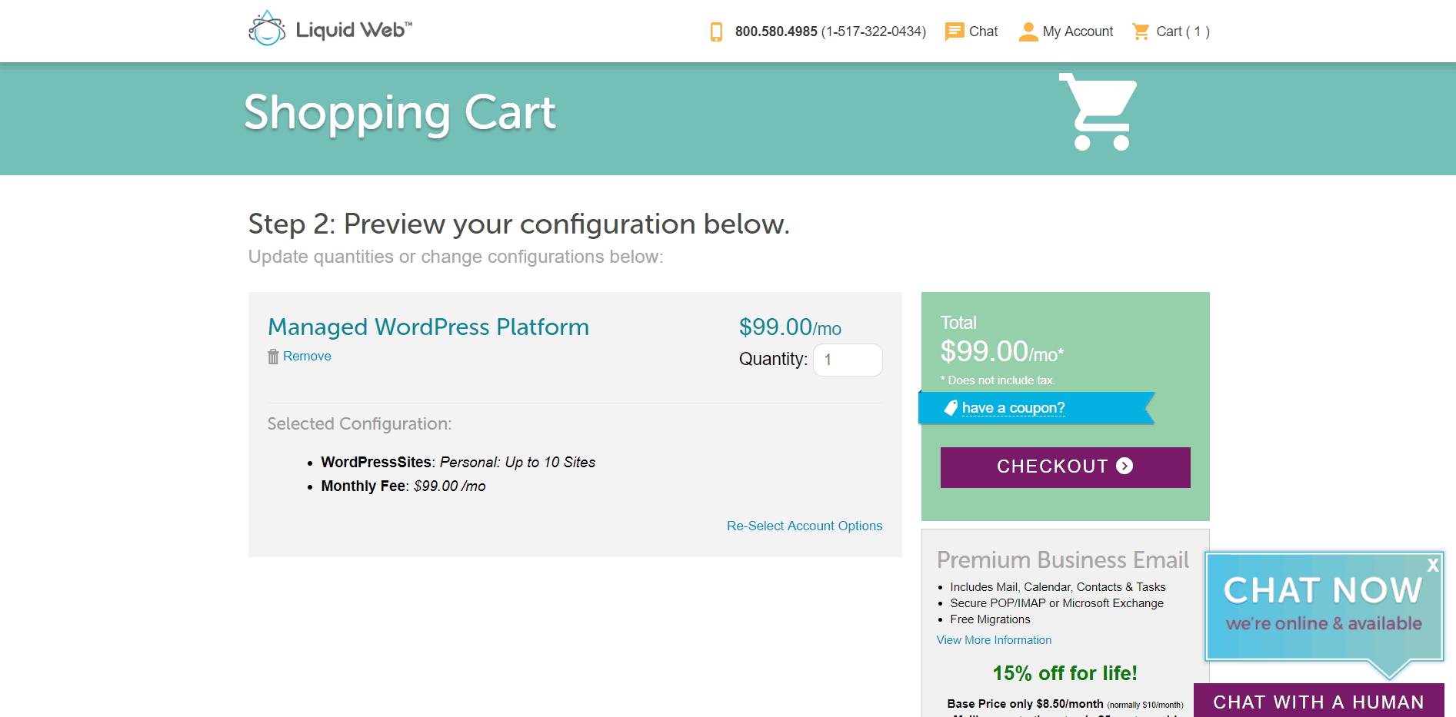
Task: Click 'Free Migrations' bullet text
Action: [990, 619]
